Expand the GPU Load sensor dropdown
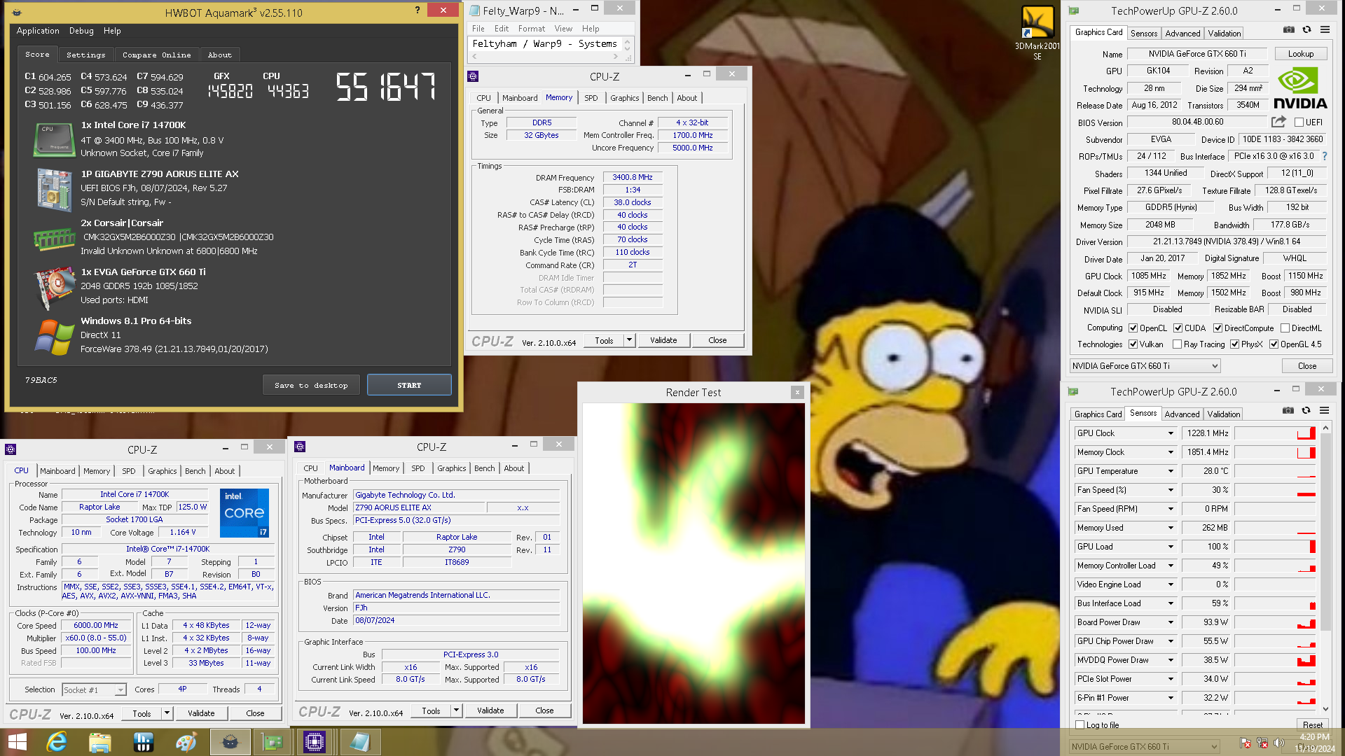 coord(1170,547)
